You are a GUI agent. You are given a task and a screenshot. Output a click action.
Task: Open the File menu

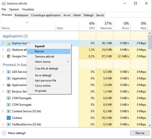coord(4,9)
